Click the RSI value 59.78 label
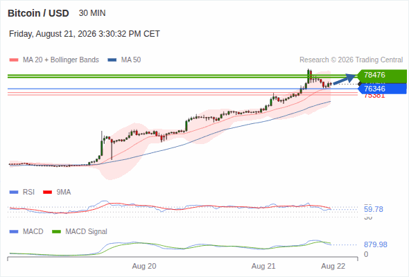This screenshot has width=409, height=277. (x=374, y=209)
